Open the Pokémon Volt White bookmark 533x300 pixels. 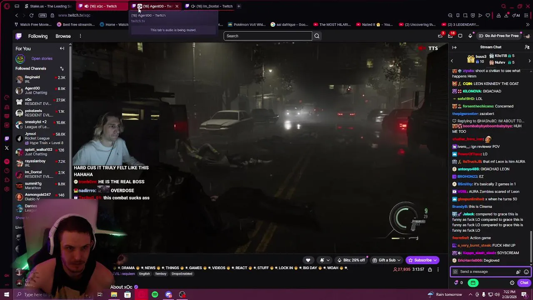247,25
